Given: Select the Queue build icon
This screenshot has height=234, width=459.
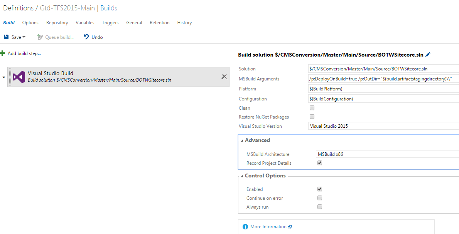Looking at the screenshot, I should click(x=40, y=37).
